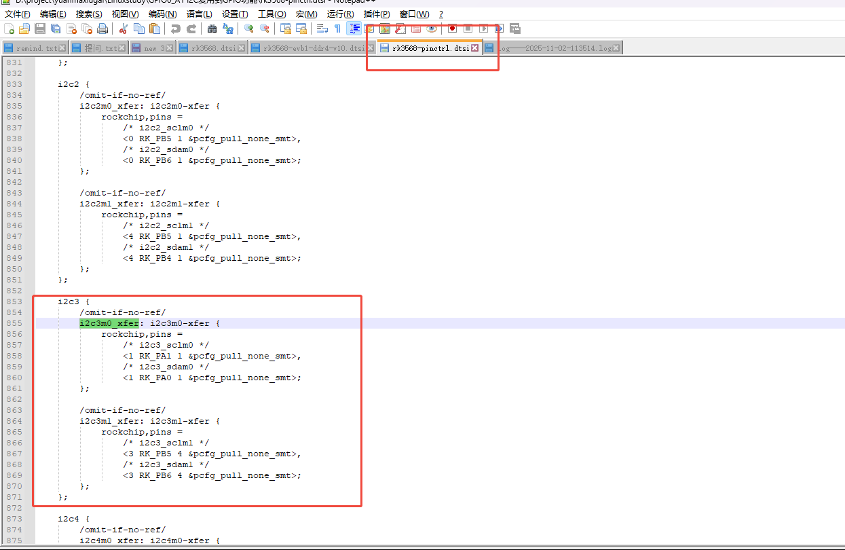The width and height of the screenshot is (845, 550).
Task: Toggle synchronized vertical scrolling icon
Action: coord(286,29)
